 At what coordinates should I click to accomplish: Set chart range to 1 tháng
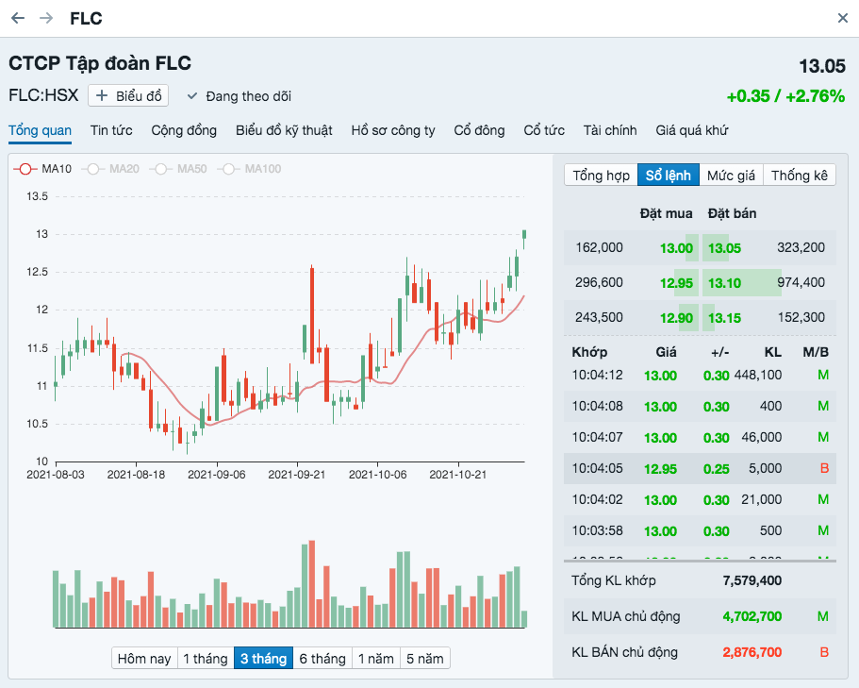point(206,659)
